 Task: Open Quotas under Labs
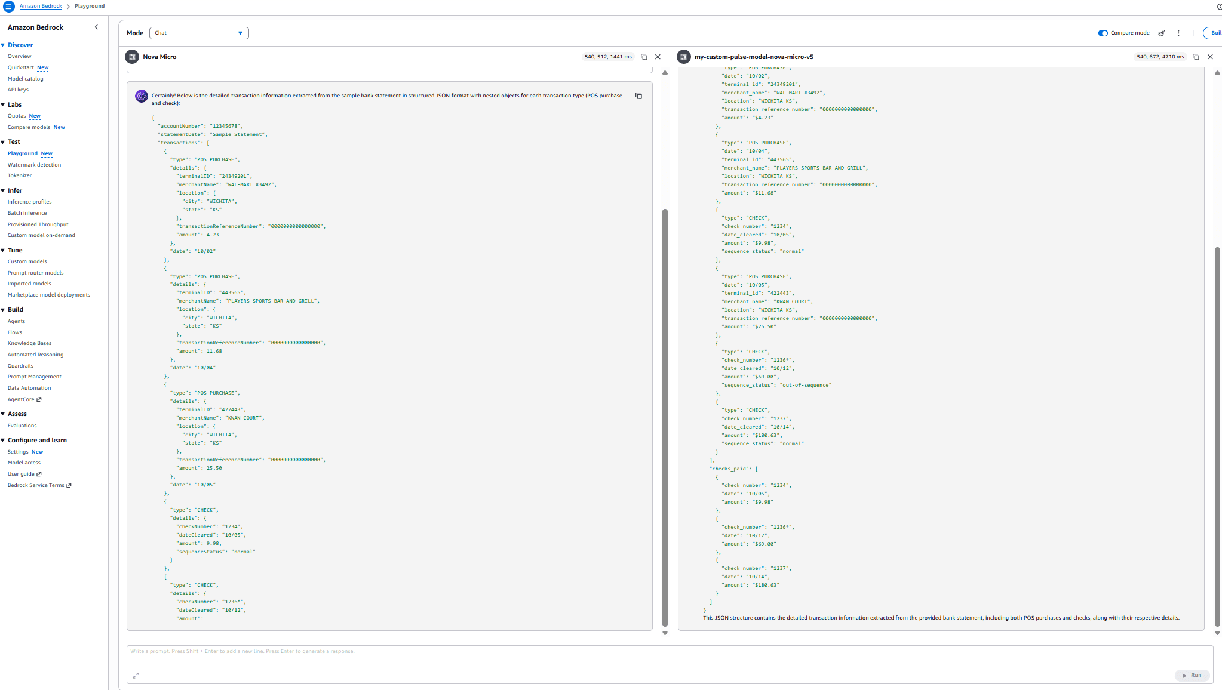17,116
